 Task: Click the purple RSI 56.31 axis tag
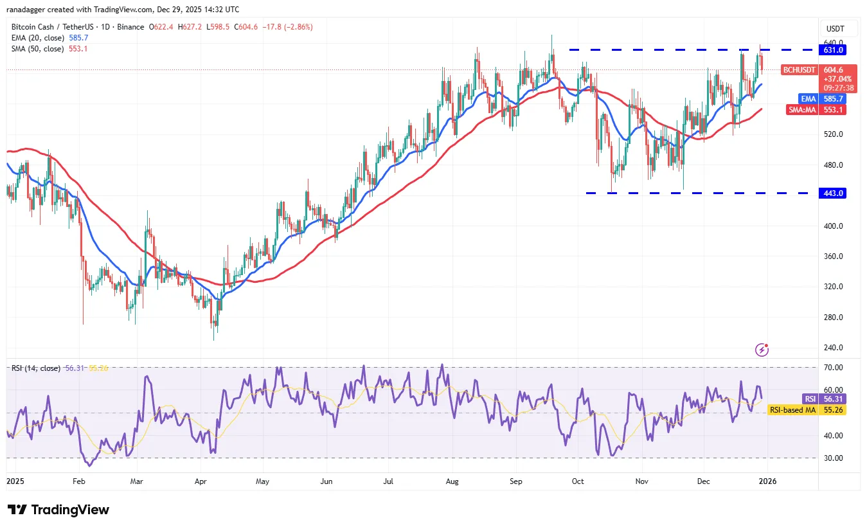(x=832, y=399)
